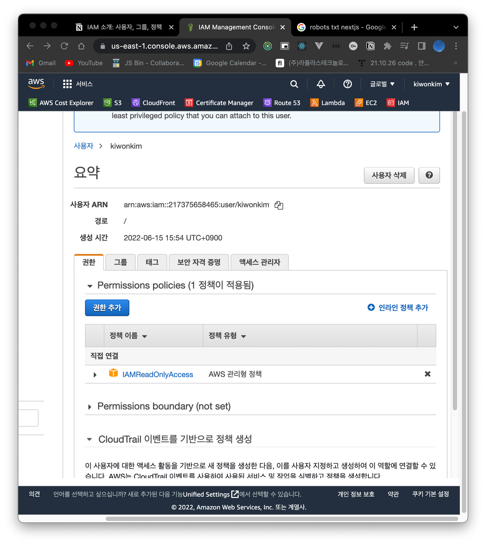Open the Chrome three-dot menu
This screenshot has height=545, width=486.
456,46
